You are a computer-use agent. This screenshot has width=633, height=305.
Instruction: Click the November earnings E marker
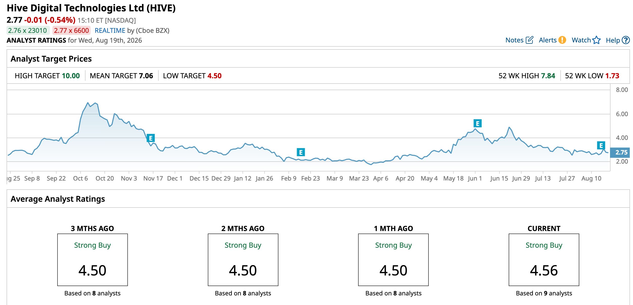151,138
